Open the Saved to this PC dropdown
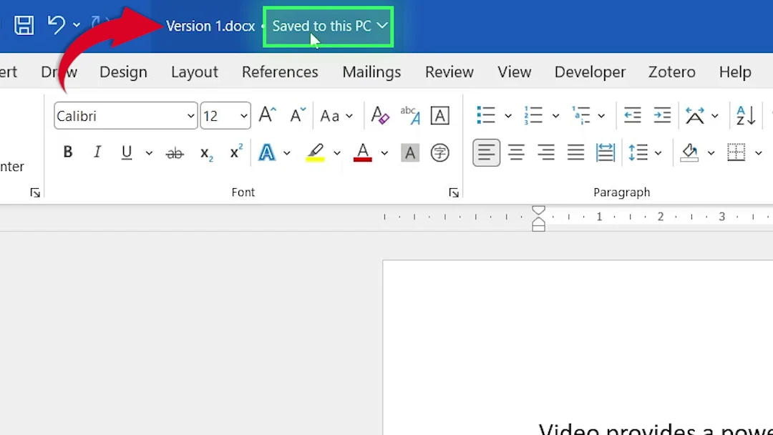The height and width of the screenshot is (435, 773). tap(329, 26)
